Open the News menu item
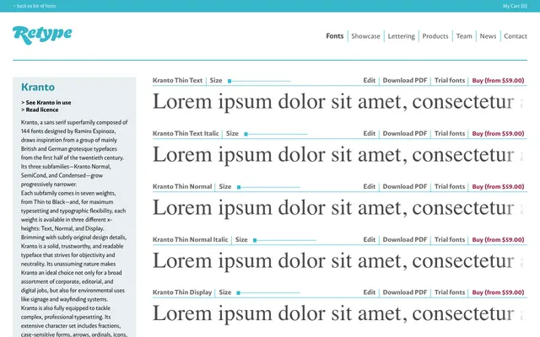 488,36
